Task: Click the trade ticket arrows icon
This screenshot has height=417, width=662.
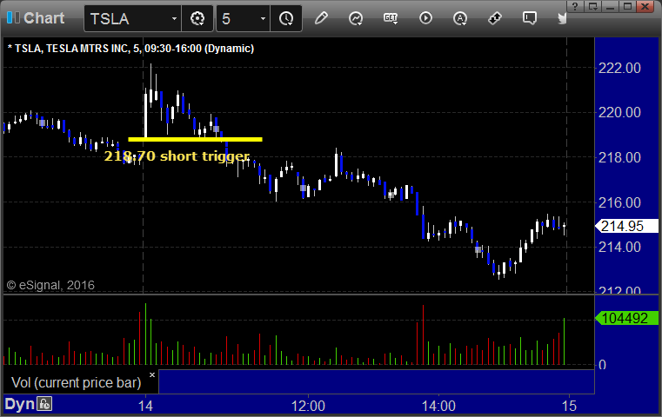Action: (494, 18)
